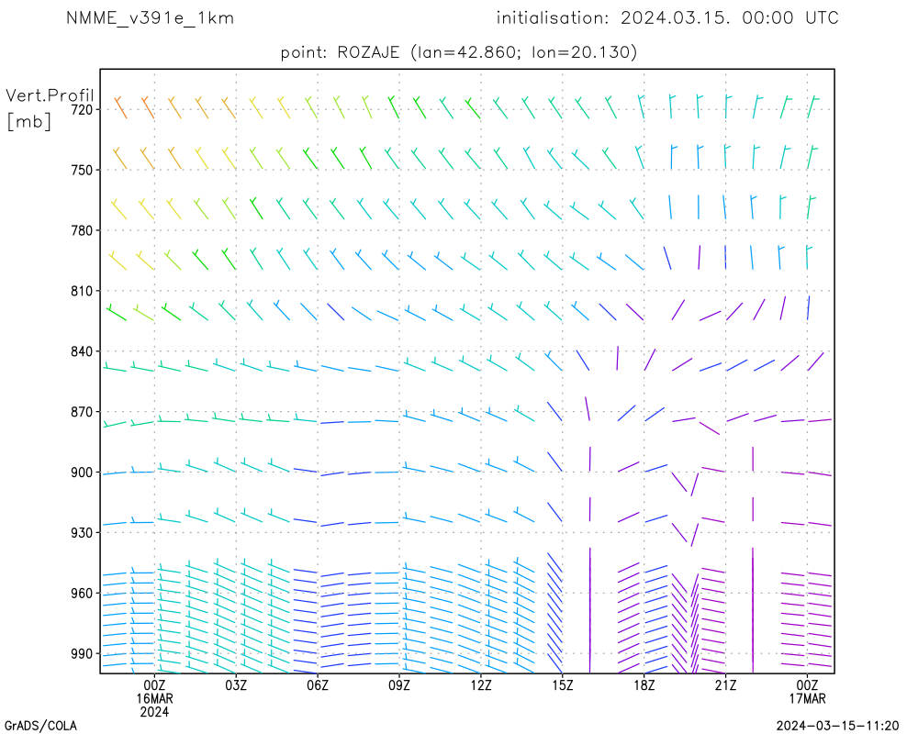Click the 750 pressure level label
This screenshot has height=734, width=918.
pyautogui.click(x=82, y=170)
